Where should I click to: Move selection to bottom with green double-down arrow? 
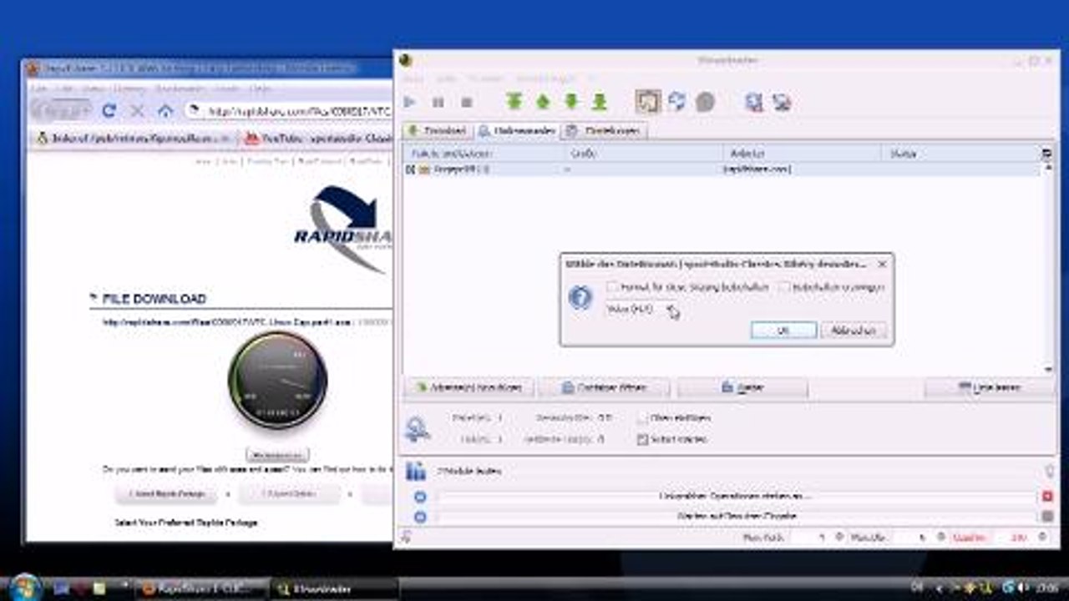pyautogui.click(x=600, y=102)
